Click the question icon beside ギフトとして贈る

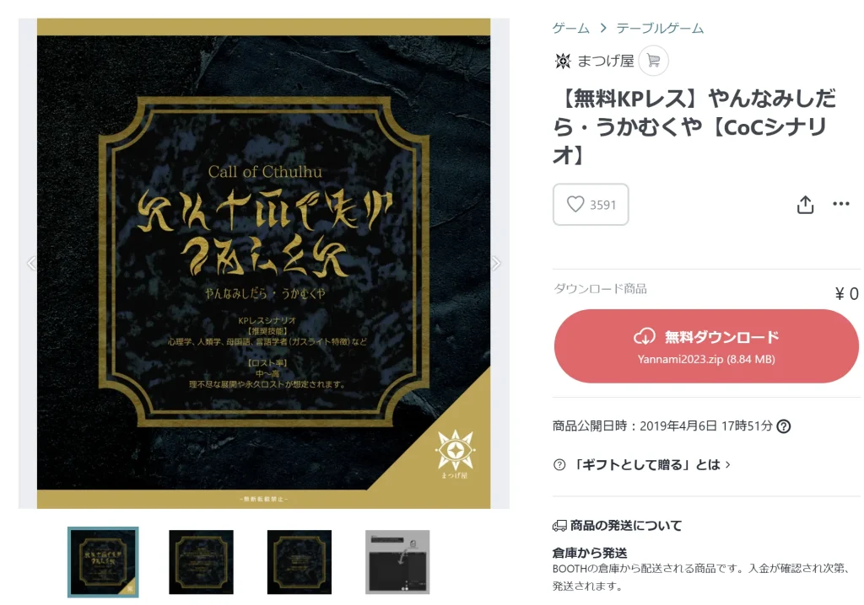click(559, 464)
